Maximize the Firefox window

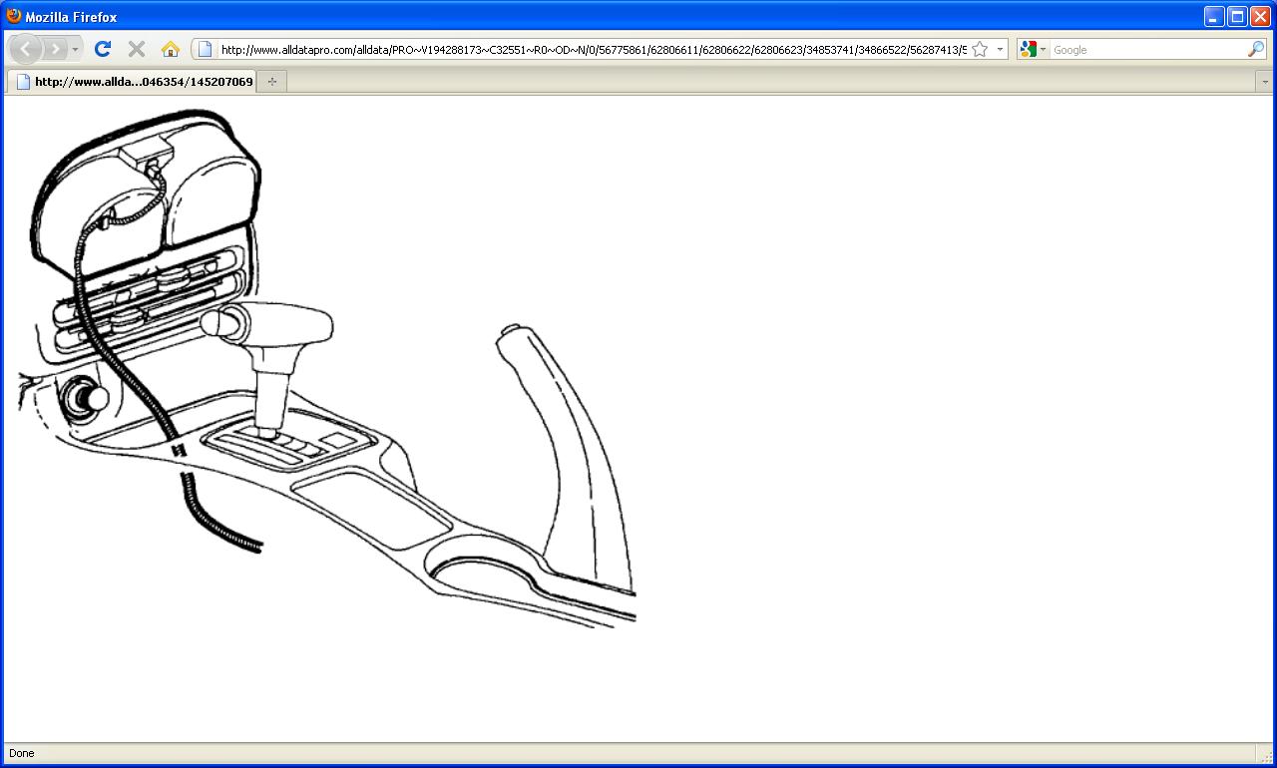(x=1237, y=16)
